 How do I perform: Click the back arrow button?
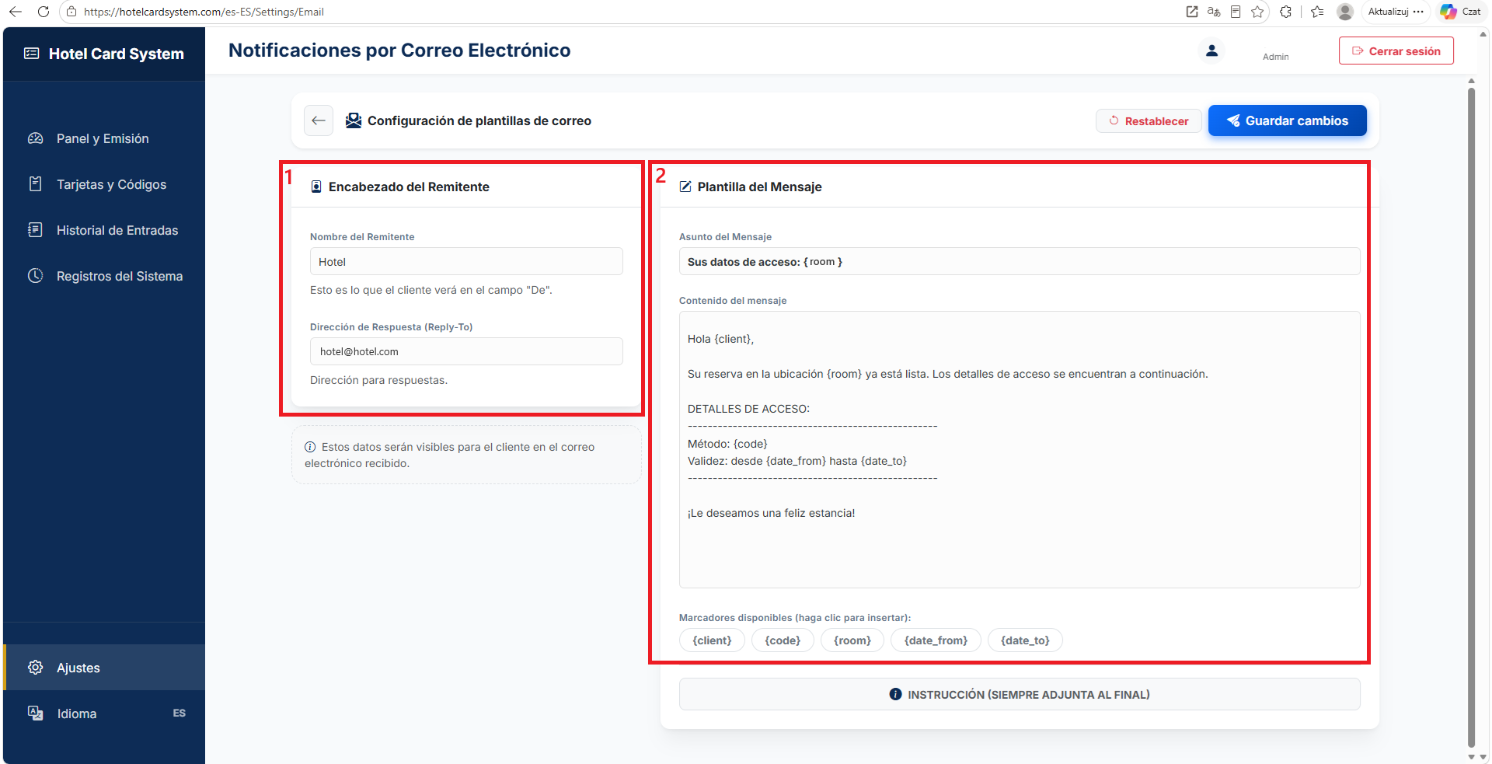click(319, 120)
